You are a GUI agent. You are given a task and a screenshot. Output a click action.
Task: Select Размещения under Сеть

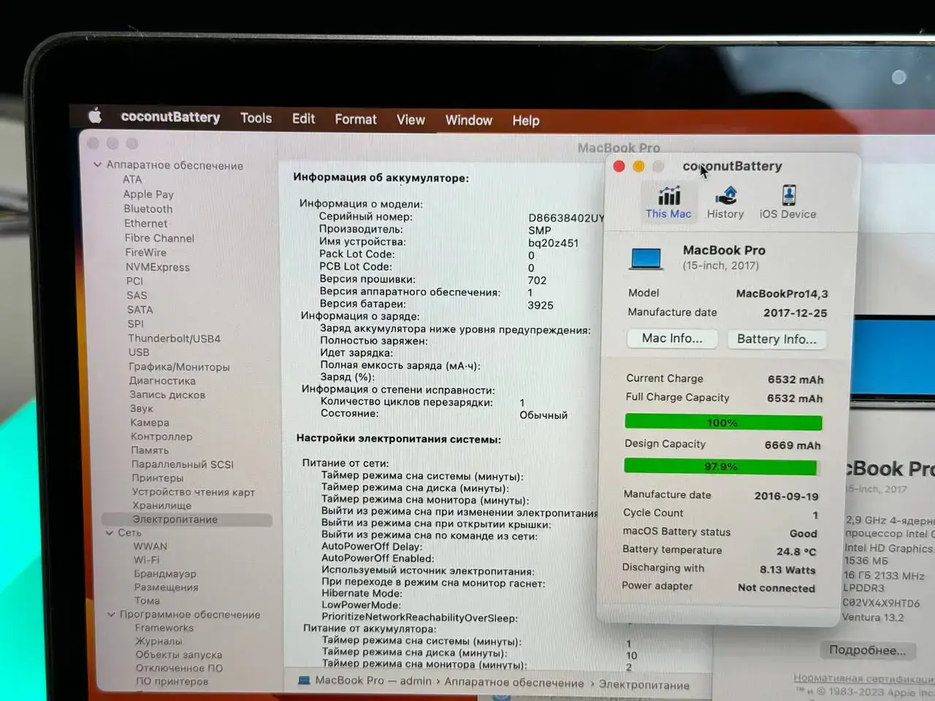point(166,587)
